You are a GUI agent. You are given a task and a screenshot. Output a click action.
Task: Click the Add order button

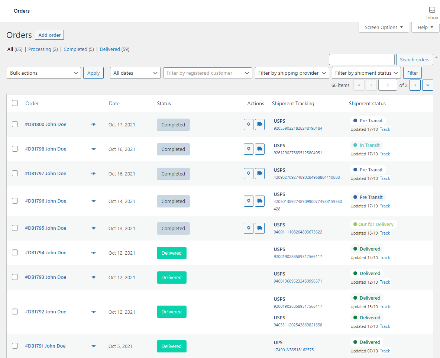tap(49, 35)
